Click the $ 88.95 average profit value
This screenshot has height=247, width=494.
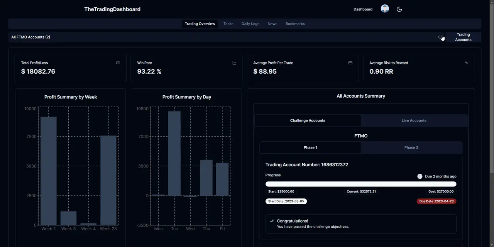pos(265,71)
